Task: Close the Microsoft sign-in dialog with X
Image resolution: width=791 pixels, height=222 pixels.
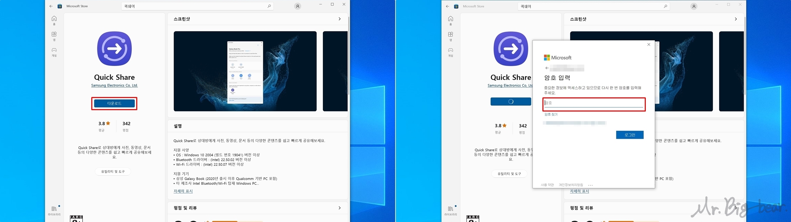Action: click(x=649, y=45)
